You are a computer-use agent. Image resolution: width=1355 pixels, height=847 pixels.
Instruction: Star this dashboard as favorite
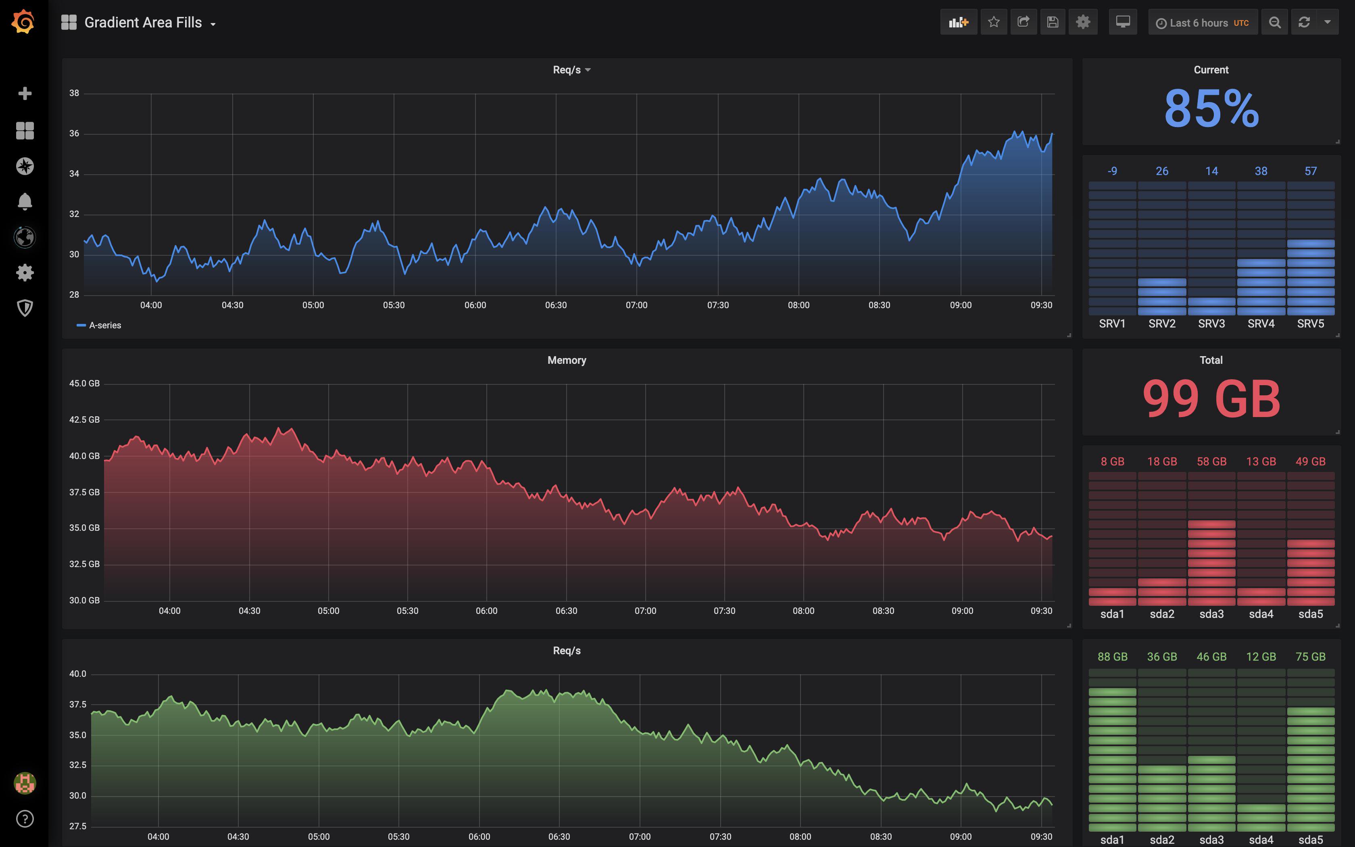coord(993,23)
